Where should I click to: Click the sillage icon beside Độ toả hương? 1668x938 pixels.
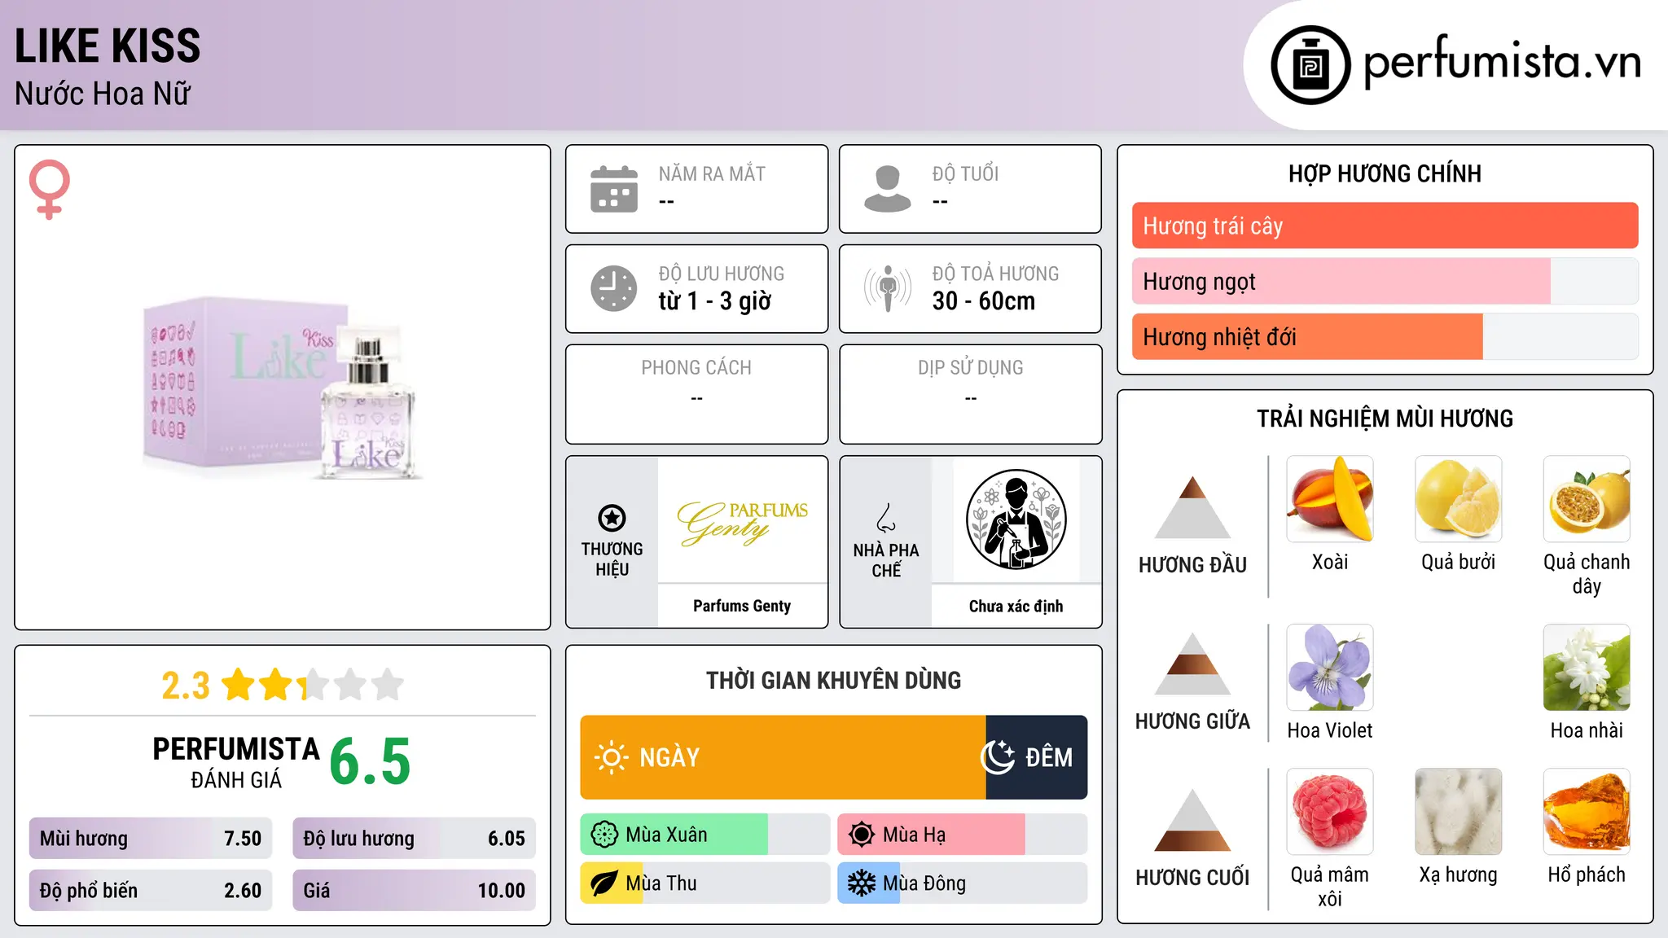point(888,288)
